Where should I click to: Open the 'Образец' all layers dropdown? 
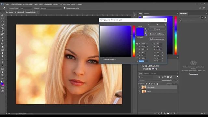pyautogui.click(x=51, y=8)
